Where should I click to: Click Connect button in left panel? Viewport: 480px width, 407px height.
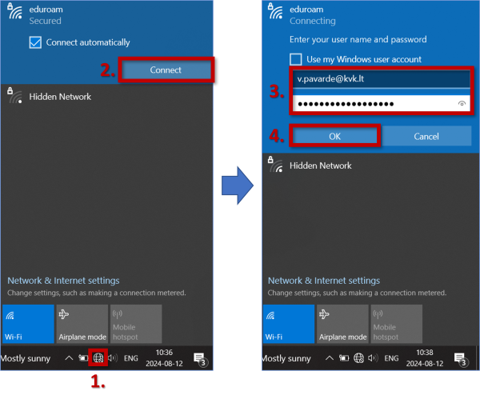[166, 70]
